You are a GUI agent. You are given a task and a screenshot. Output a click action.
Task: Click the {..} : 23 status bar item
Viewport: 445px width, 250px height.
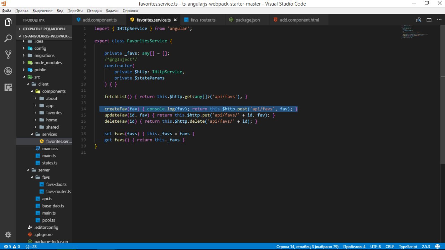click(31, 247)
